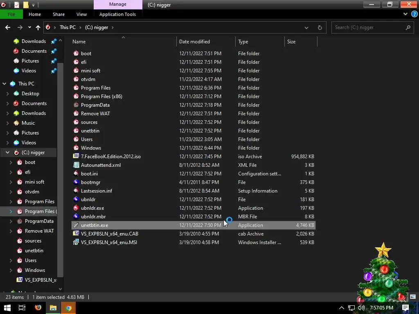Open the File menu
This screenshot has height=314, width=419.
(11, 14)
